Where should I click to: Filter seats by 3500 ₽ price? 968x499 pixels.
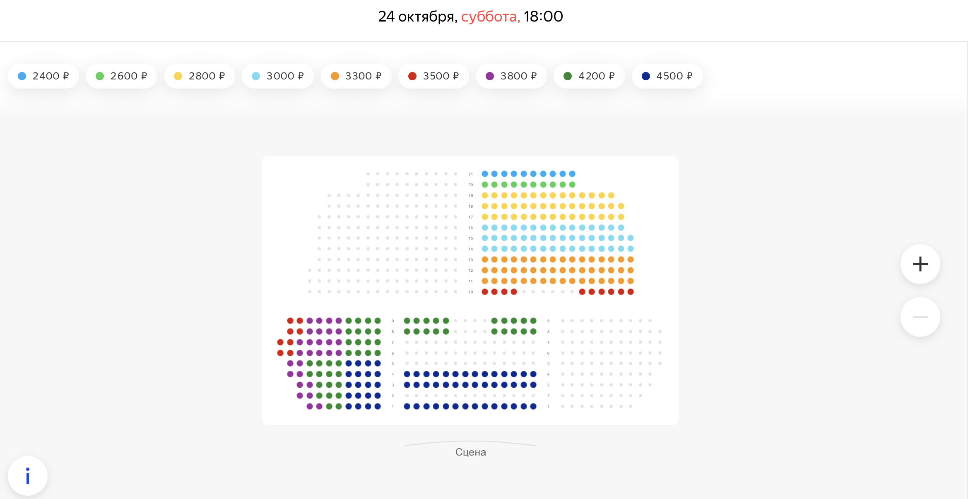433,76
